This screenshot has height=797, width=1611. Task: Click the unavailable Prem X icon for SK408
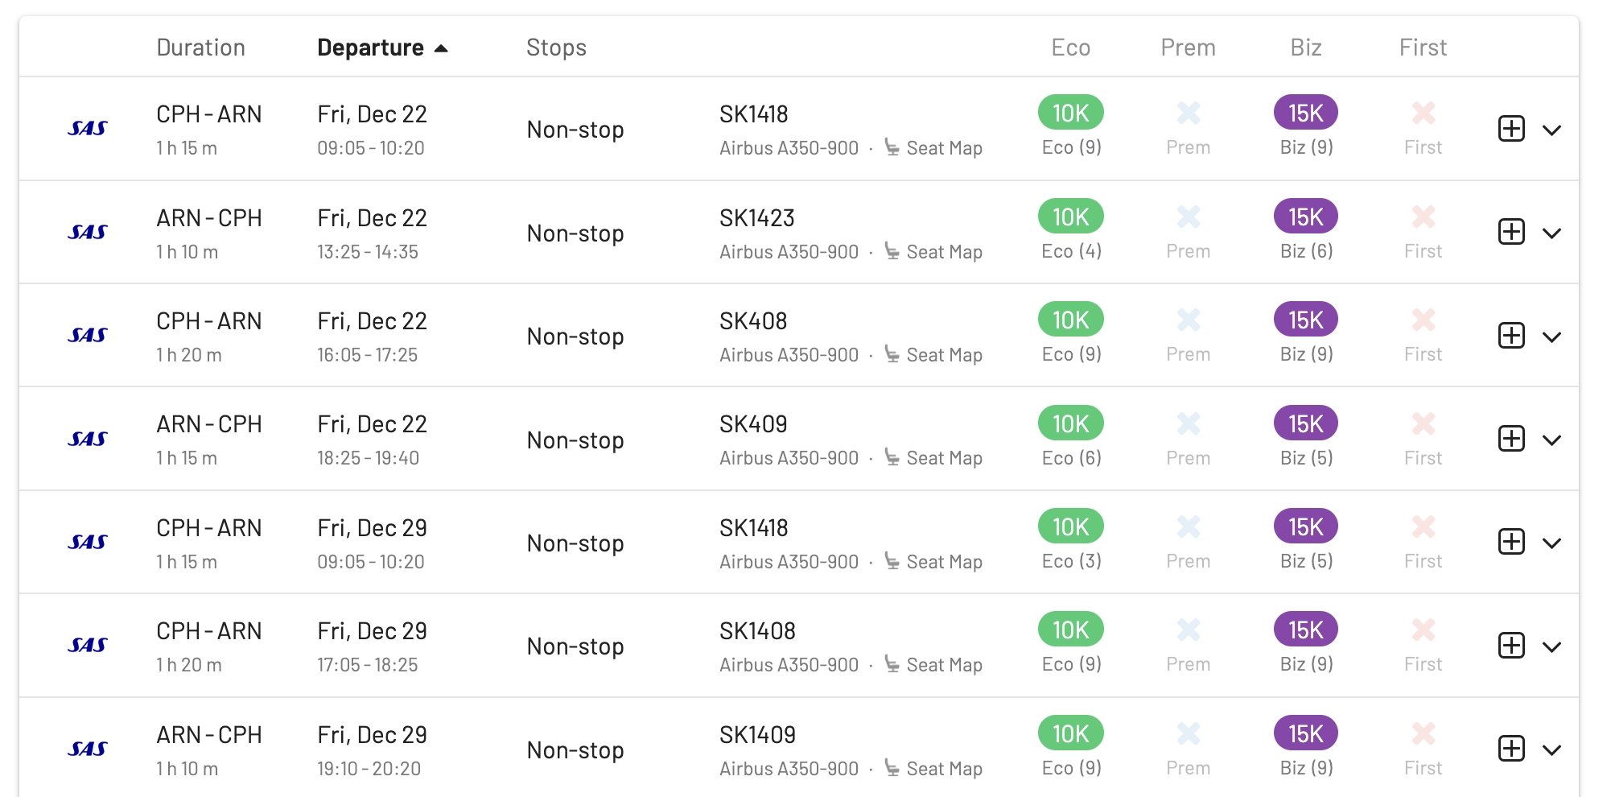click(x=1188, y=320)
